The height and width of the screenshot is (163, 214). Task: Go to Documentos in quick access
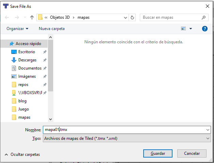30,68
